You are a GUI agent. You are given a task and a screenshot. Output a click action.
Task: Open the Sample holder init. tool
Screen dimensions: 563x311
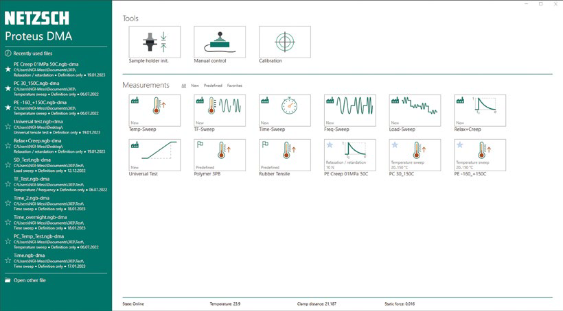click(x=154, y=42)
